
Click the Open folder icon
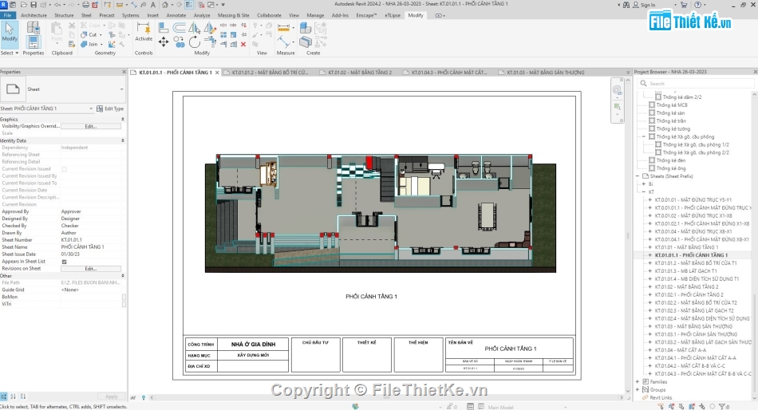click(24, 4)
